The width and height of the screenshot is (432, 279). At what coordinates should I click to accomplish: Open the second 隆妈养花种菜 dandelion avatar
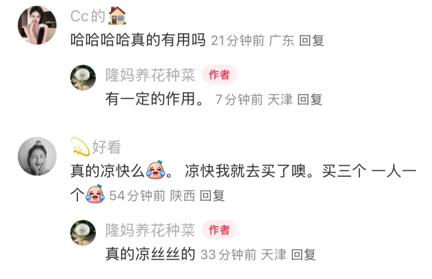pyautogui.click(x=83, y=233)
